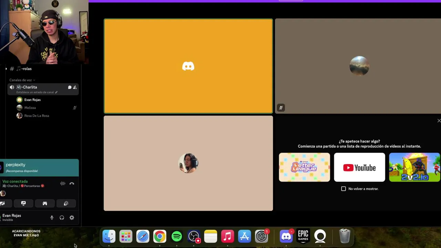441x248 pixels.
Task: Open the App Store in the Dock
Action: [245, 236]
